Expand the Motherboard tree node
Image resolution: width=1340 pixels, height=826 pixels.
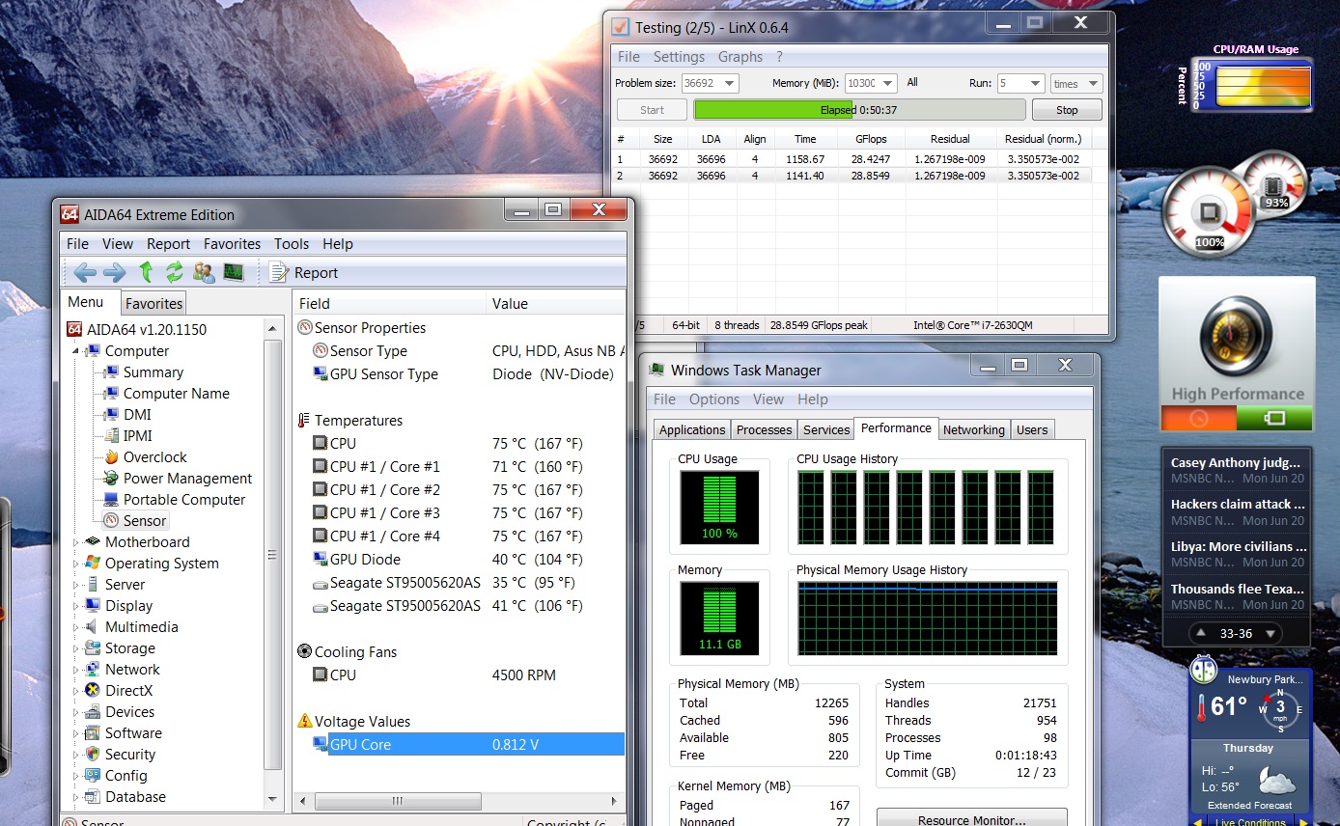pyautogui.click(x=77, y=542)
